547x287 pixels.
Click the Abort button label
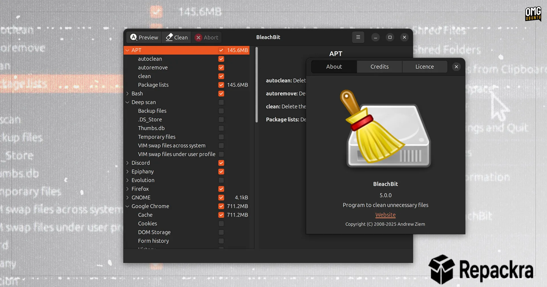[211, 37]
